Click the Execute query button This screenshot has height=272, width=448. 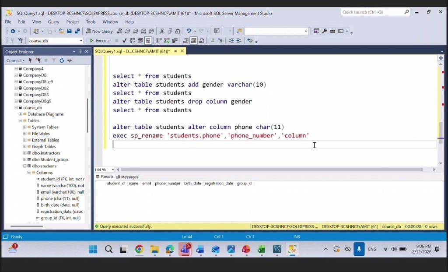coord(100,41)
